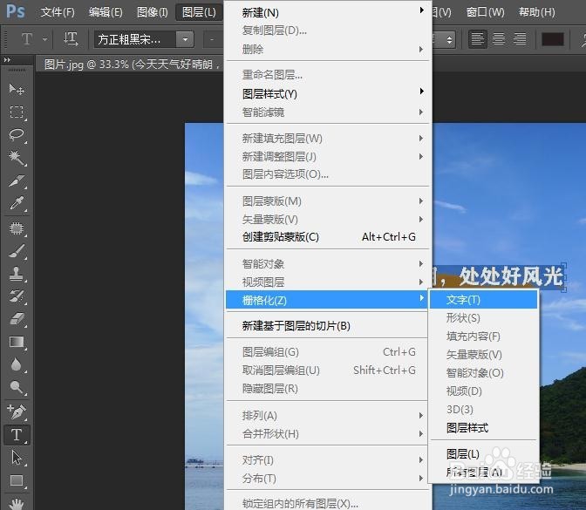Viewport: 586px width, 510px height.
Task: Click the font name field 方正粗黑宋
Action: coord(134,39)
